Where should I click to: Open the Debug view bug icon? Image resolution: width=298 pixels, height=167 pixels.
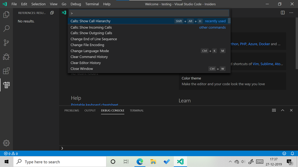(6, 57)
